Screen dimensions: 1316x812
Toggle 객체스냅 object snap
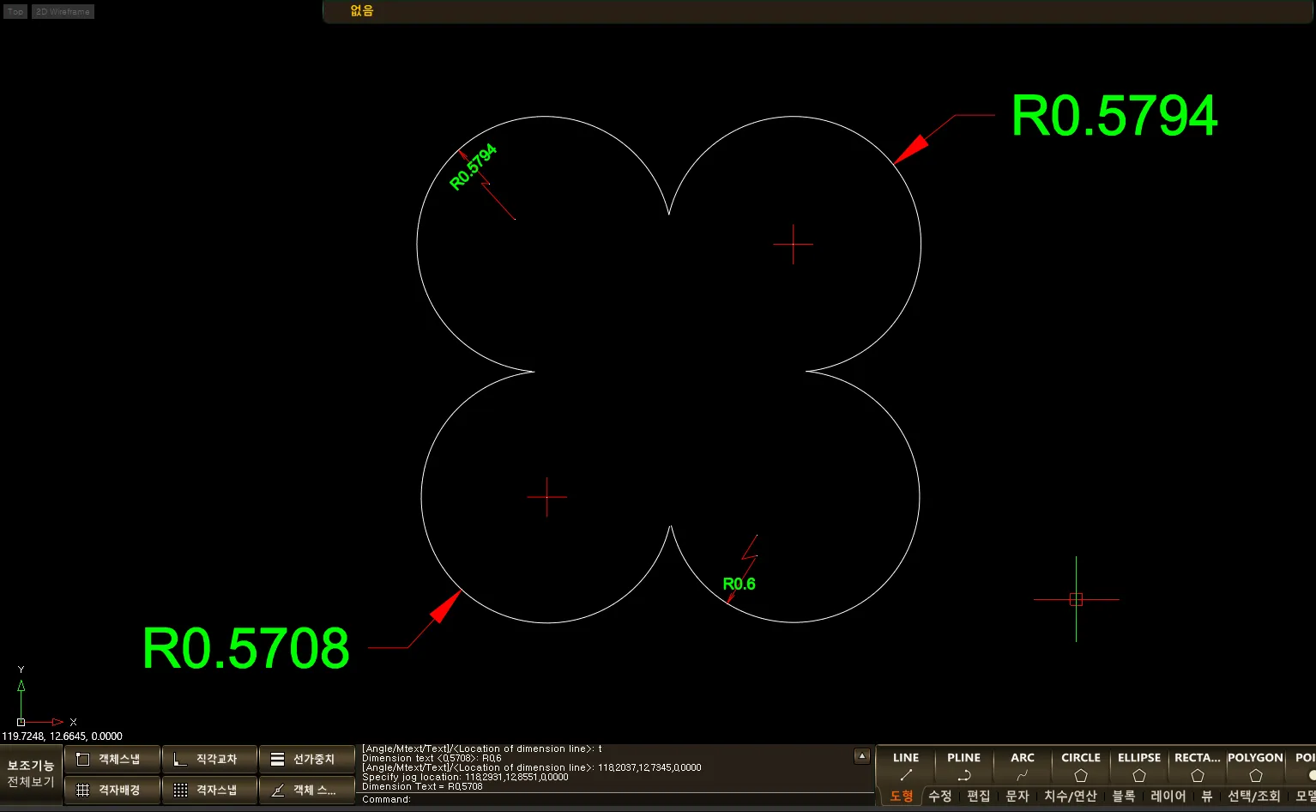click(x=112, y=760)
